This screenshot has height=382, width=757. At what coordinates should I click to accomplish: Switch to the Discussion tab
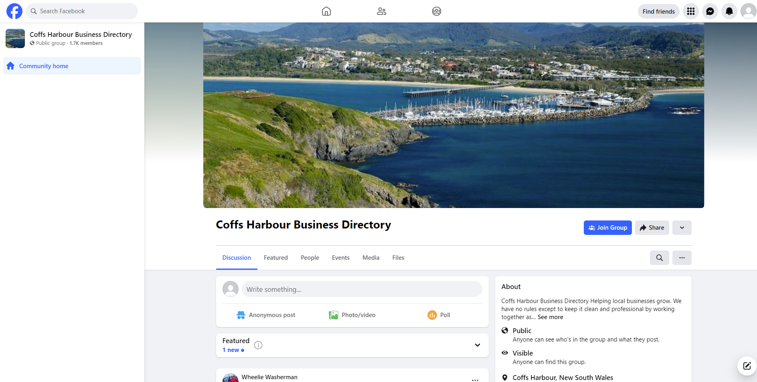[x=237, y=258]
